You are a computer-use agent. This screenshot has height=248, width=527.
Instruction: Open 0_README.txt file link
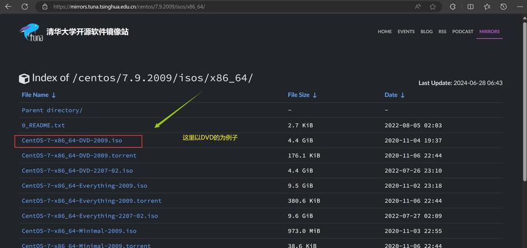pyautogui.click(x=44, y=125)
